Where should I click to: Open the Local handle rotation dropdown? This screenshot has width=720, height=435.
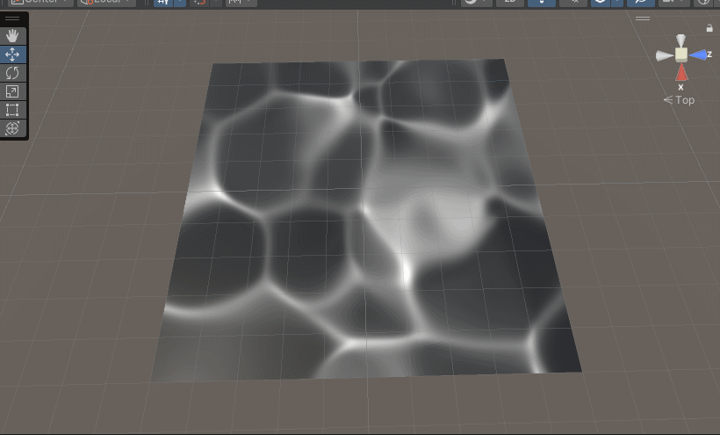point(106,3)
